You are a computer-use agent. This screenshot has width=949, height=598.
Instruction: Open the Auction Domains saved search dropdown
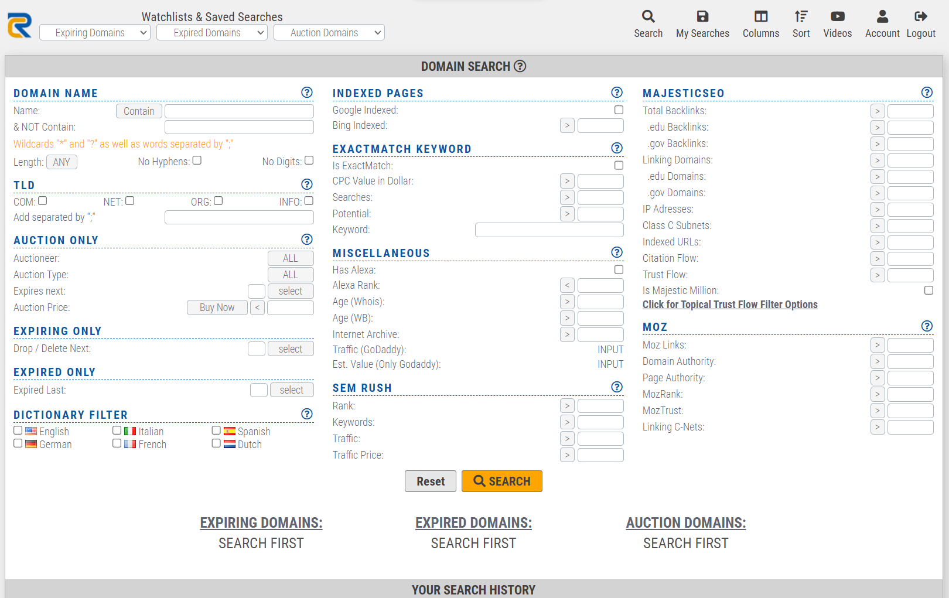pos(329,32)
